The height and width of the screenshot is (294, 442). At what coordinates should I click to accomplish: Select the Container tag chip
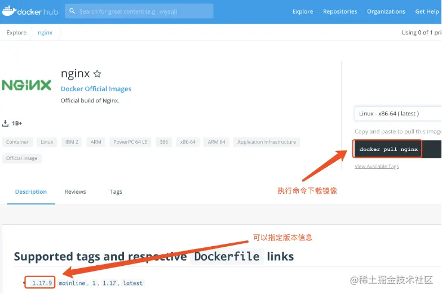[17, 142]
